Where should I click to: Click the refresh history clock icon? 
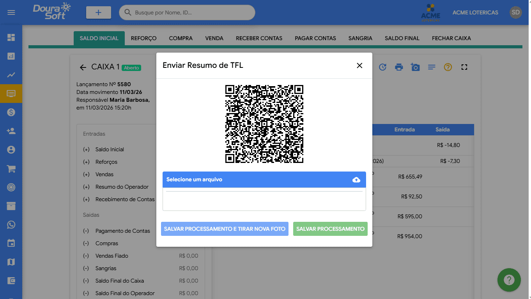pos(382,67)
